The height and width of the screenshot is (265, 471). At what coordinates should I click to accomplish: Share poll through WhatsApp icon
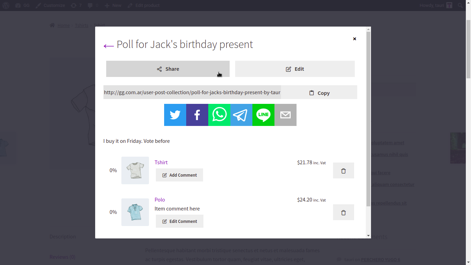click(x=219, y=115)
